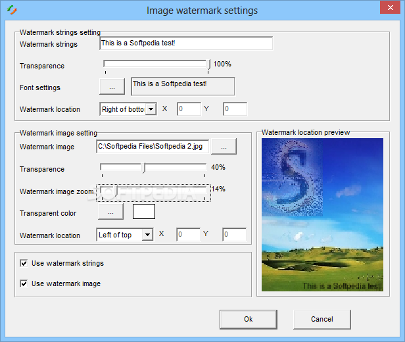This screenshot has width=405, height=342.
Task: Click the Watermark strings text field
Action: [186, 43]
